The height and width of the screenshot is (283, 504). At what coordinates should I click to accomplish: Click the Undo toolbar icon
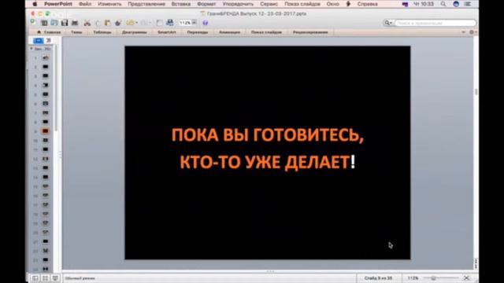pos(130,23)
